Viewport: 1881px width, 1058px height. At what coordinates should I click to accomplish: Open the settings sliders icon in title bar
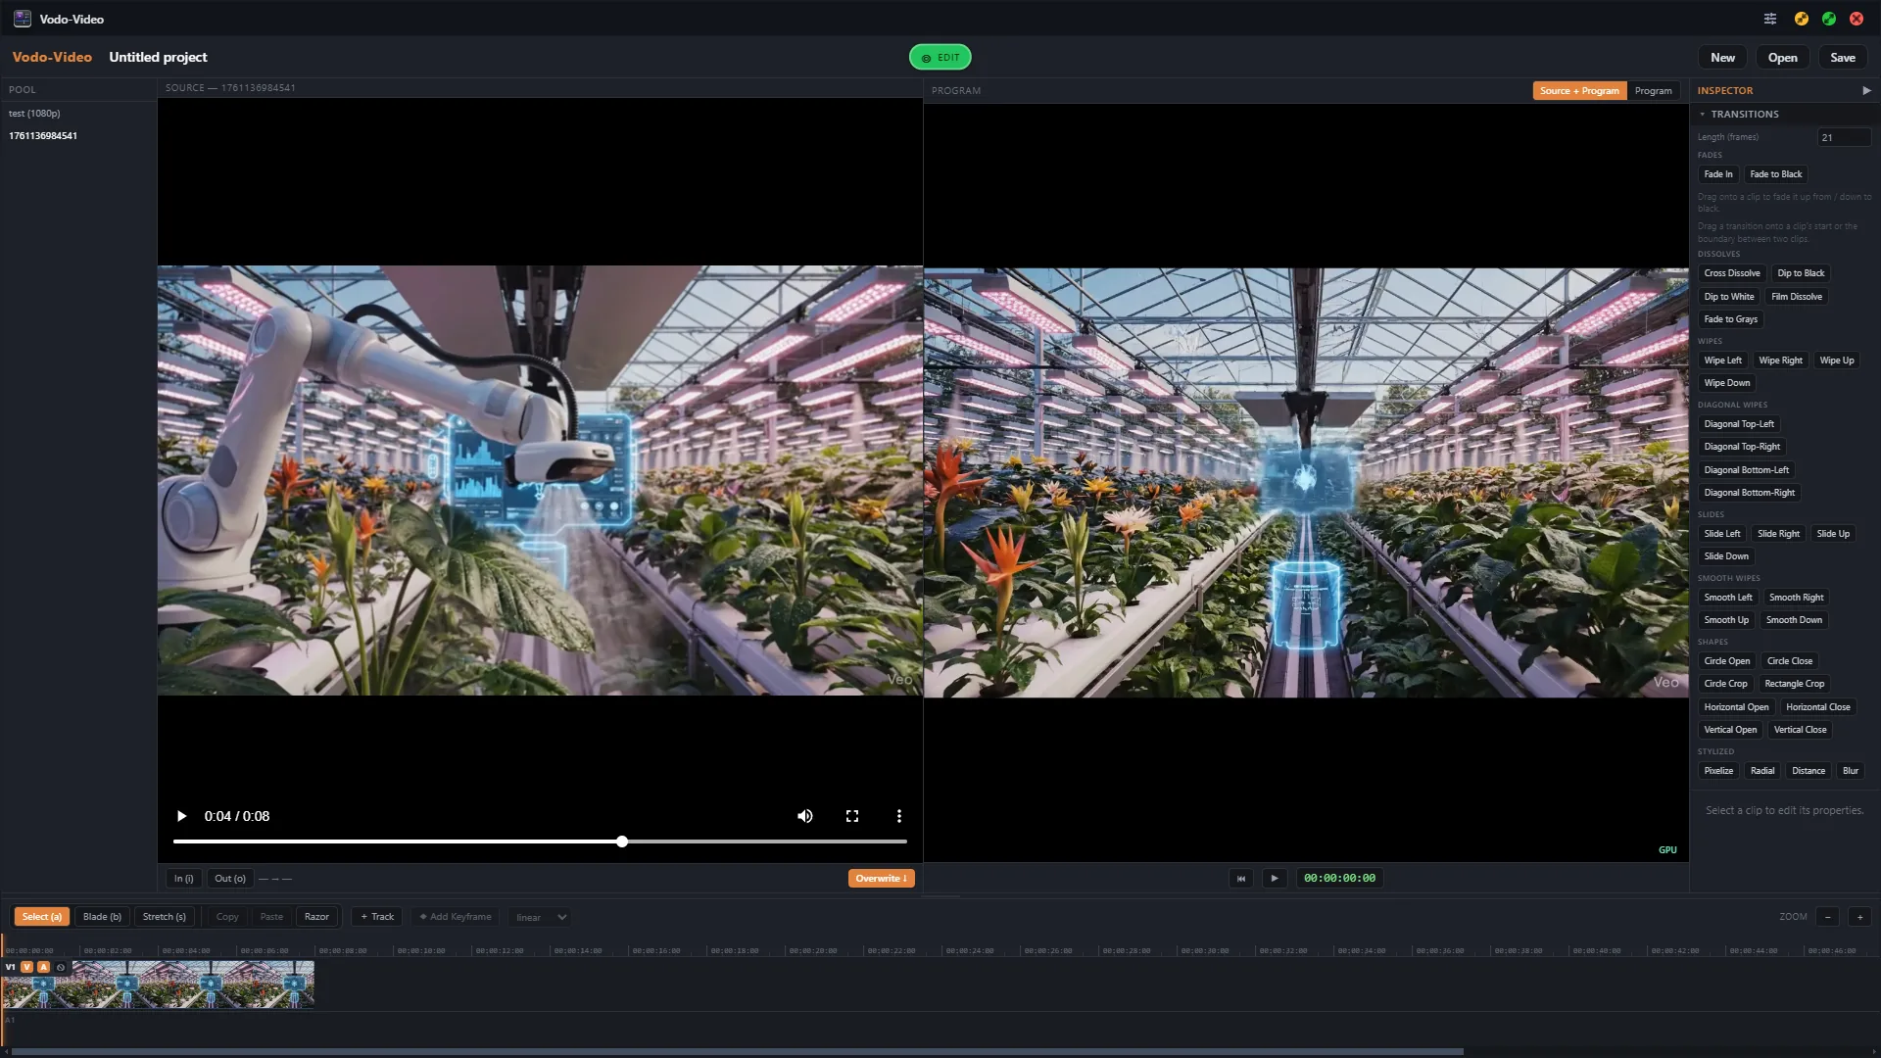pos(1770,19)
